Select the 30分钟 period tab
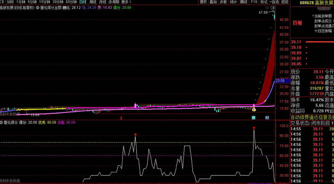334x184 pixels. coord(58,2)
